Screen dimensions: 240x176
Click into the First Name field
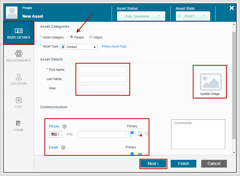(x=103, y=70)
